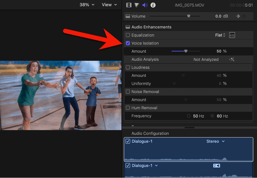Screen dimensions: 257x178
Task: Switch to the Audio inspector speaker icon
Action: pyautogui.click(x=145, y=5)
